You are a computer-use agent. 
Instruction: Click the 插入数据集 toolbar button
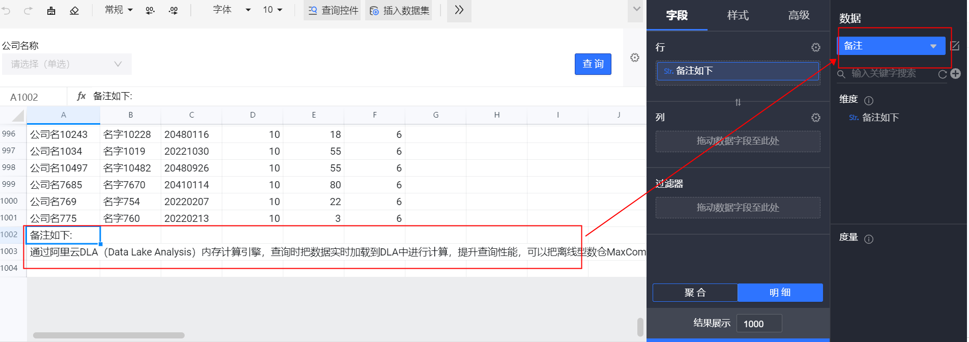tap(399, 10)
